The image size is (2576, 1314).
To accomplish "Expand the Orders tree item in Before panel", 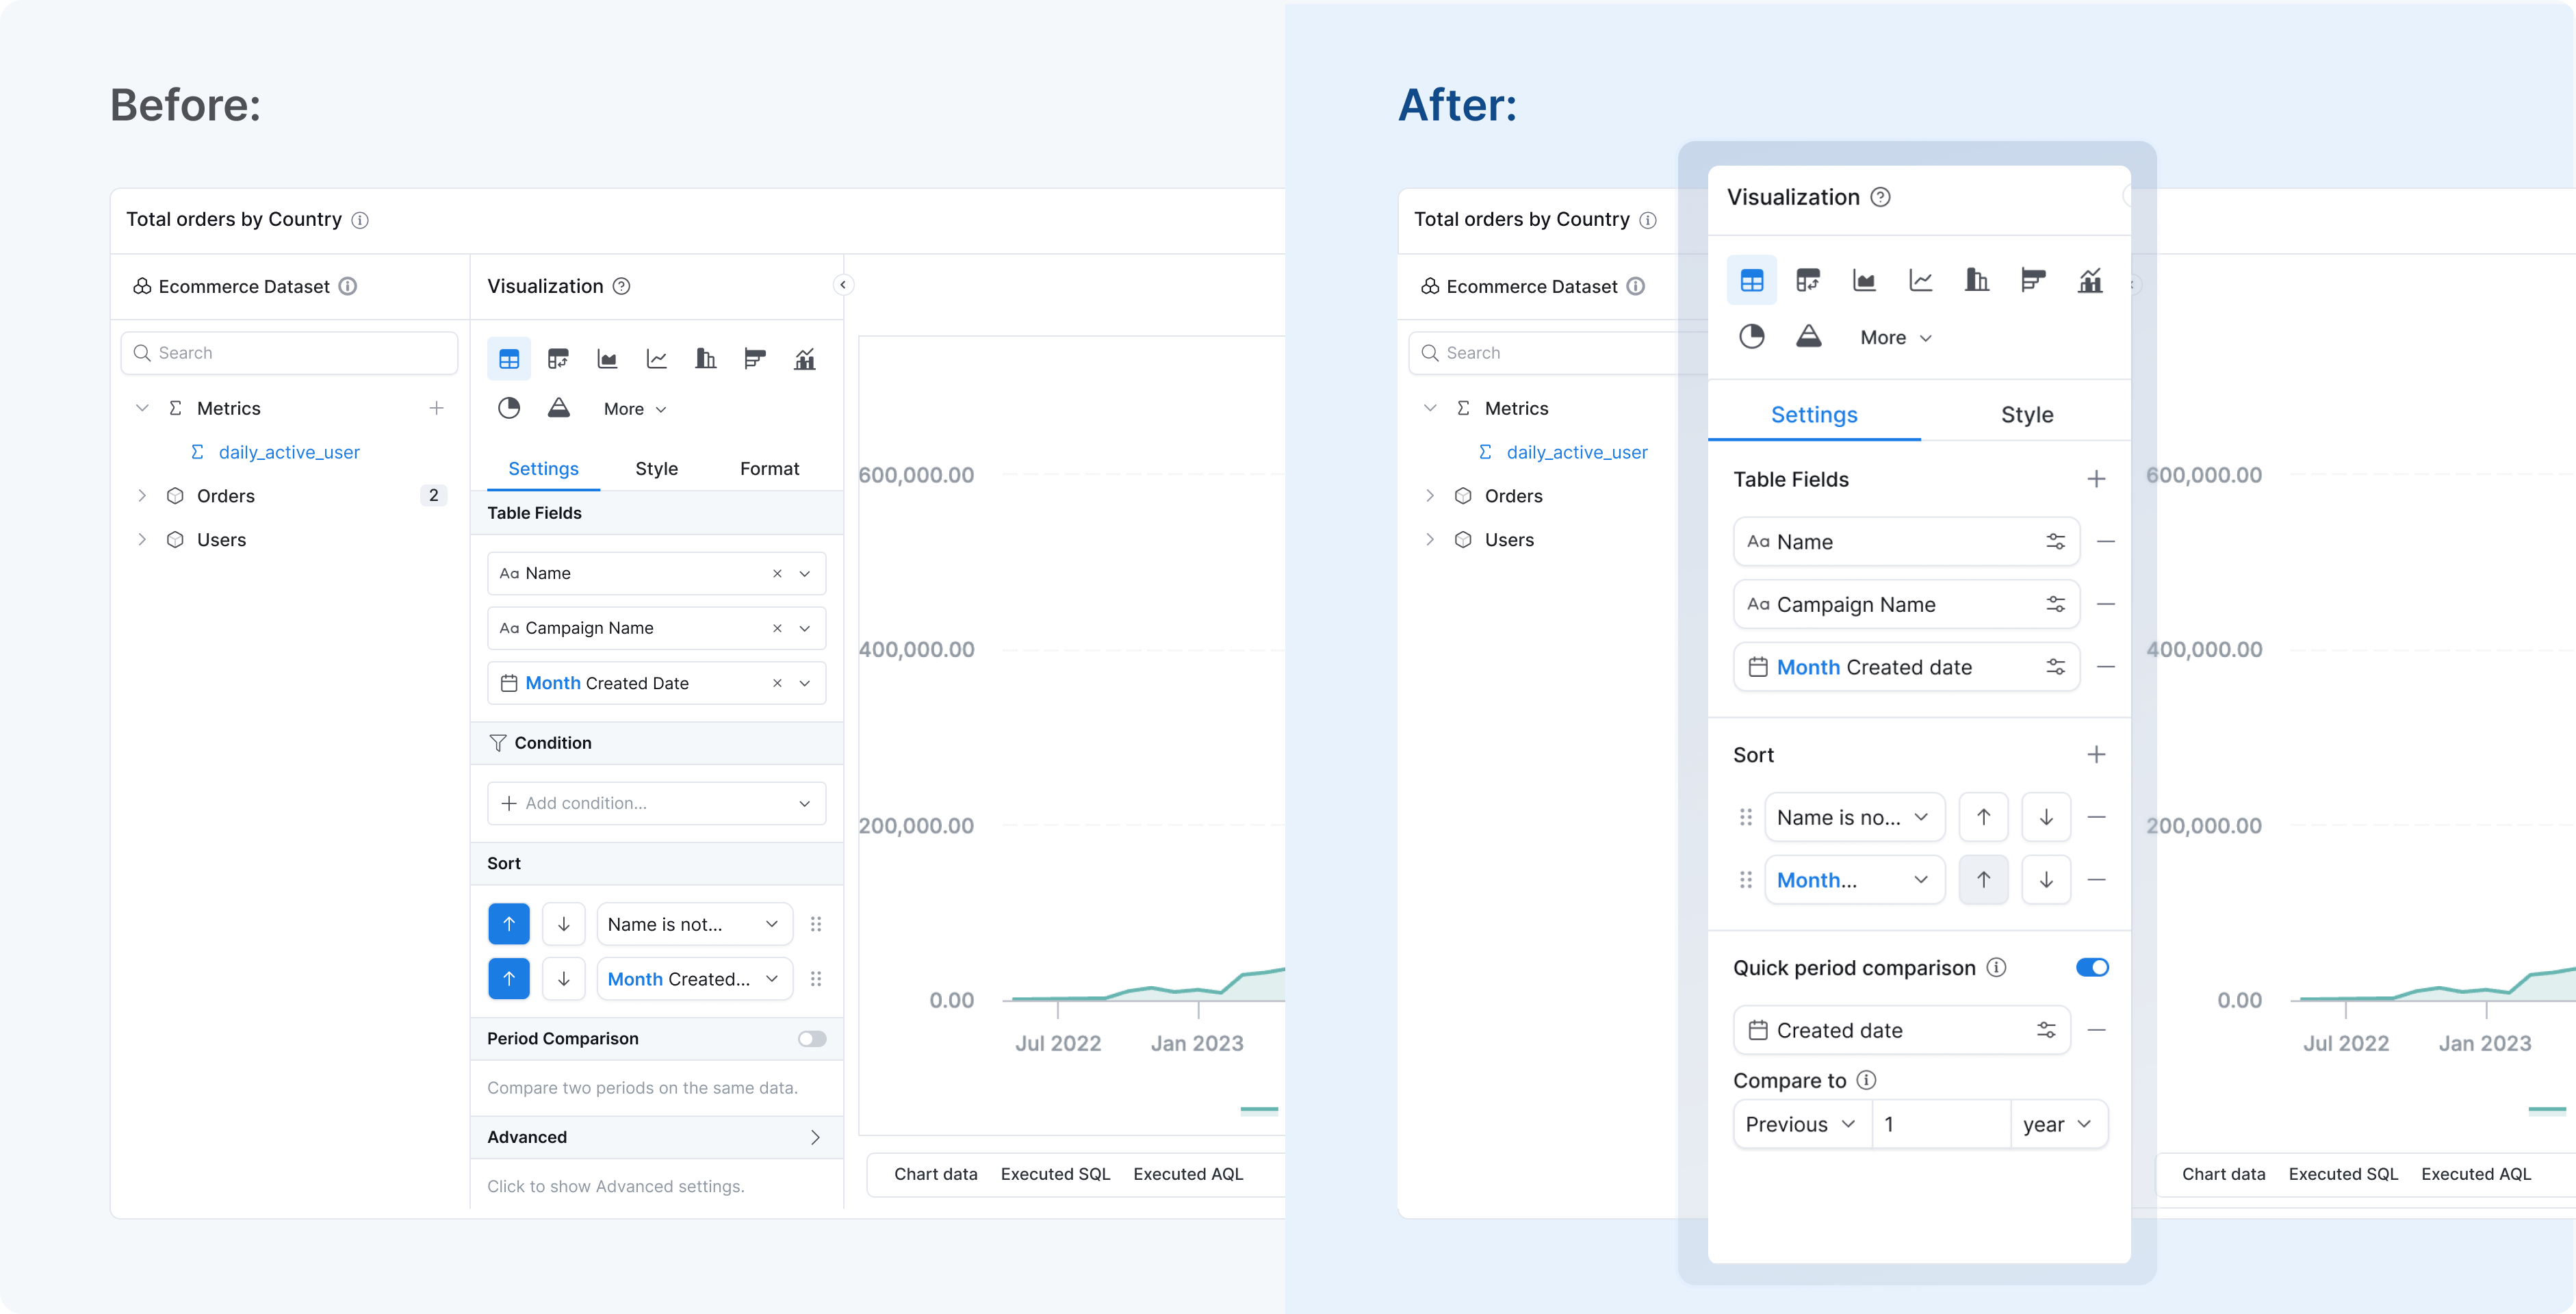I will [x=142, y=496].
